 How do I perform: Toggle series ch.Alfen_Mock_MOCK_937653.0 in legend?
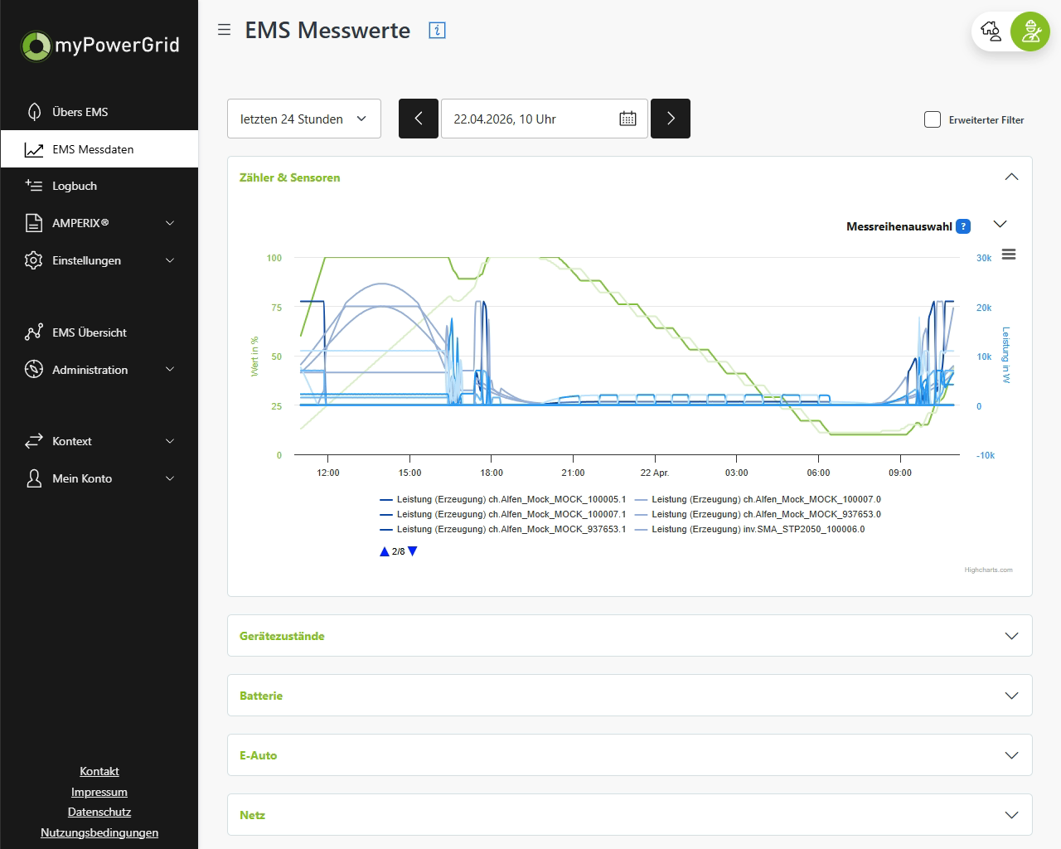pyautogui.click(x=758, y=514)
